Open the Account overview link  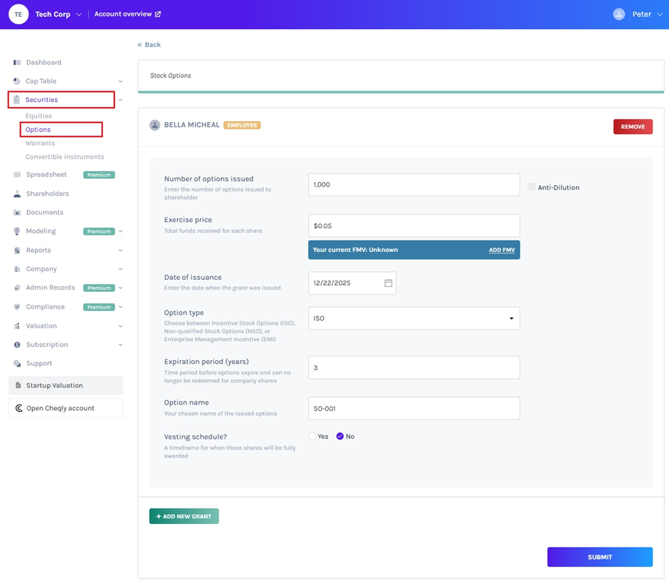point(123,14)
